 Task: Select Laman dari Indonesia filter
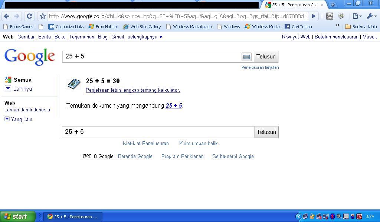[27, 110]
